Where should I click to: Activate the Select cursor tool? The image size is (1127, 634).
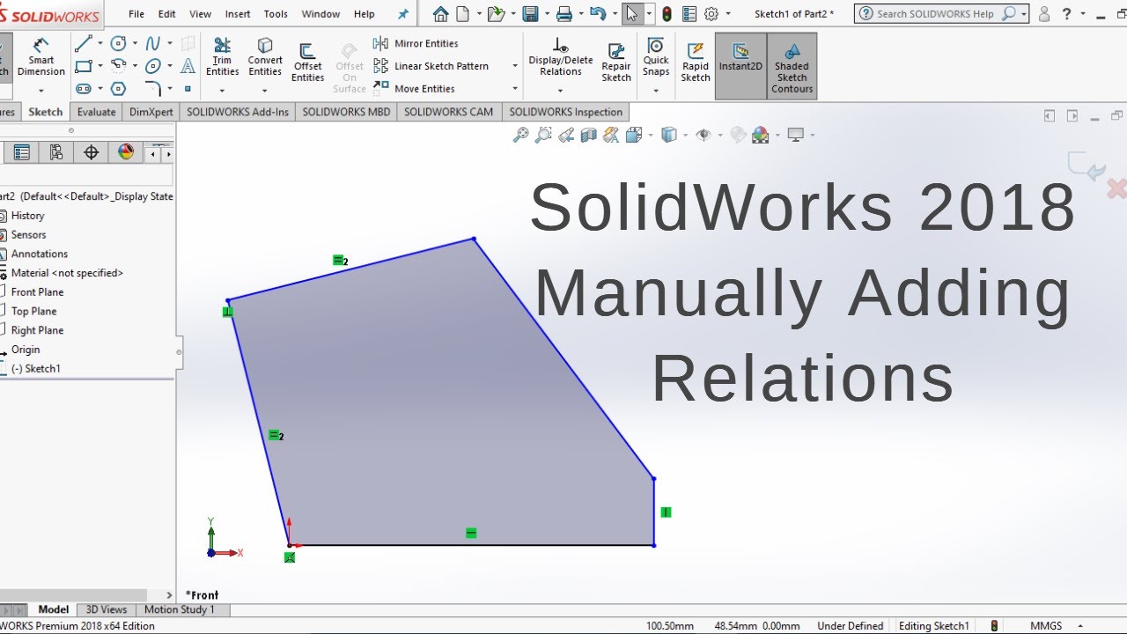[631, 13]
